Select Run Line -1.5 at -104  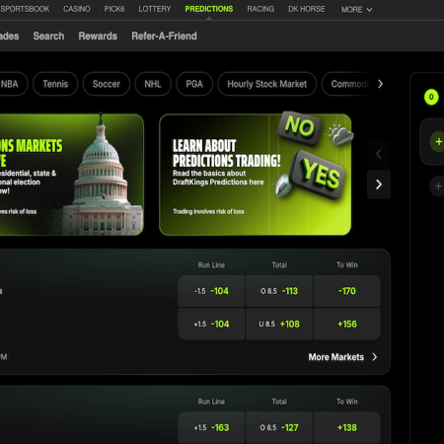[x=211, y=291]
